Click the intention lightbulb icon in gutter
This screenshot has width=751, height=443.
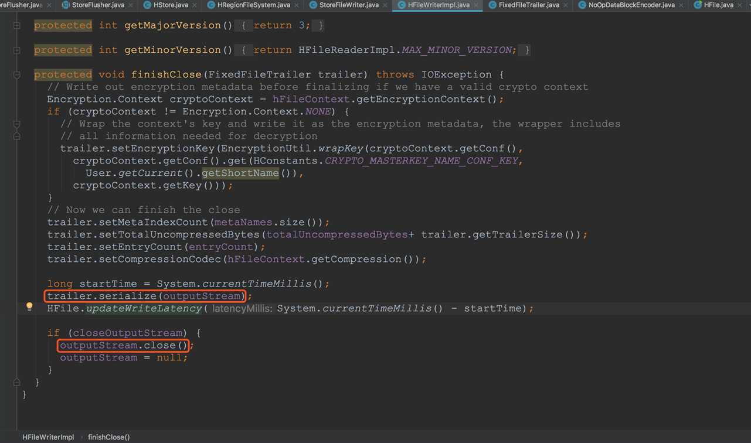click(x=29, y=306)
